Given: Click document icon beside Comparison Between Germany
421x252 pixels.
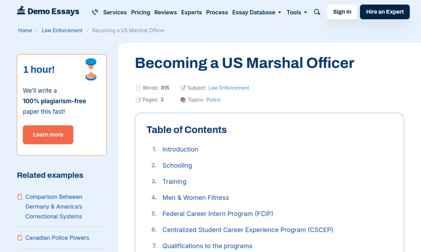Looking at the screenshot, I should pyautogui.click(x=20, y=197).
